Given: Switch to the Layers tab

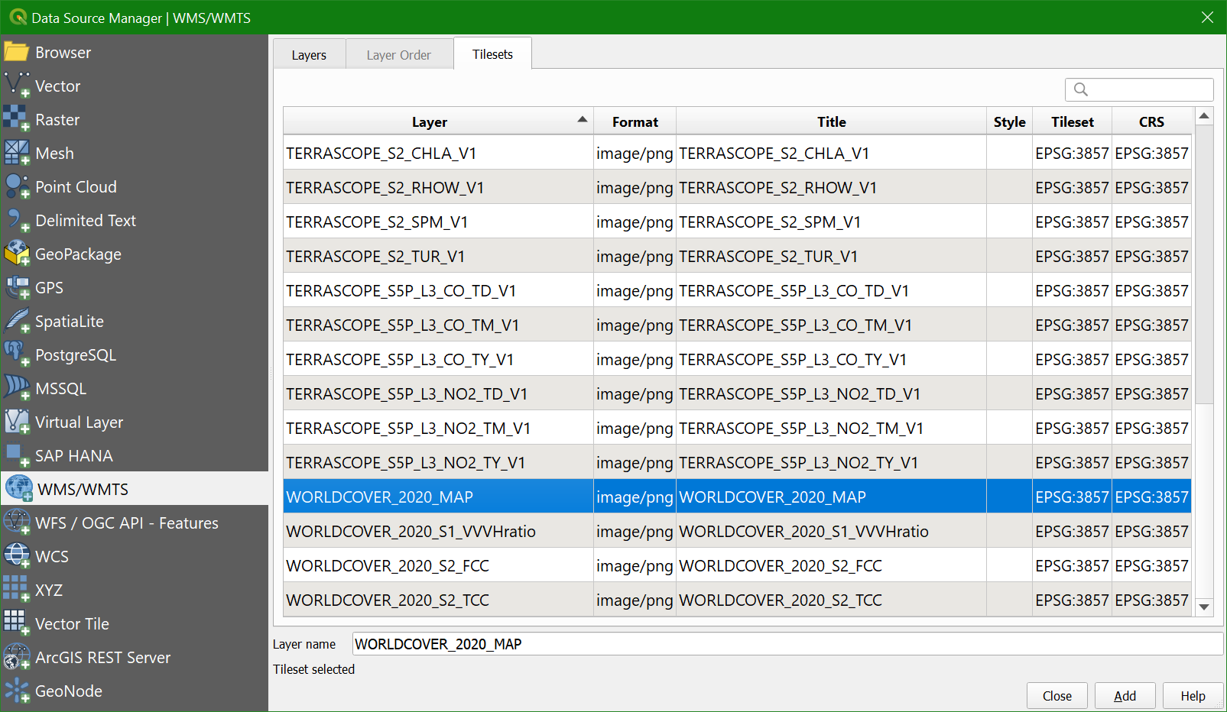Looking at the screenshot, I should point(309,54).
